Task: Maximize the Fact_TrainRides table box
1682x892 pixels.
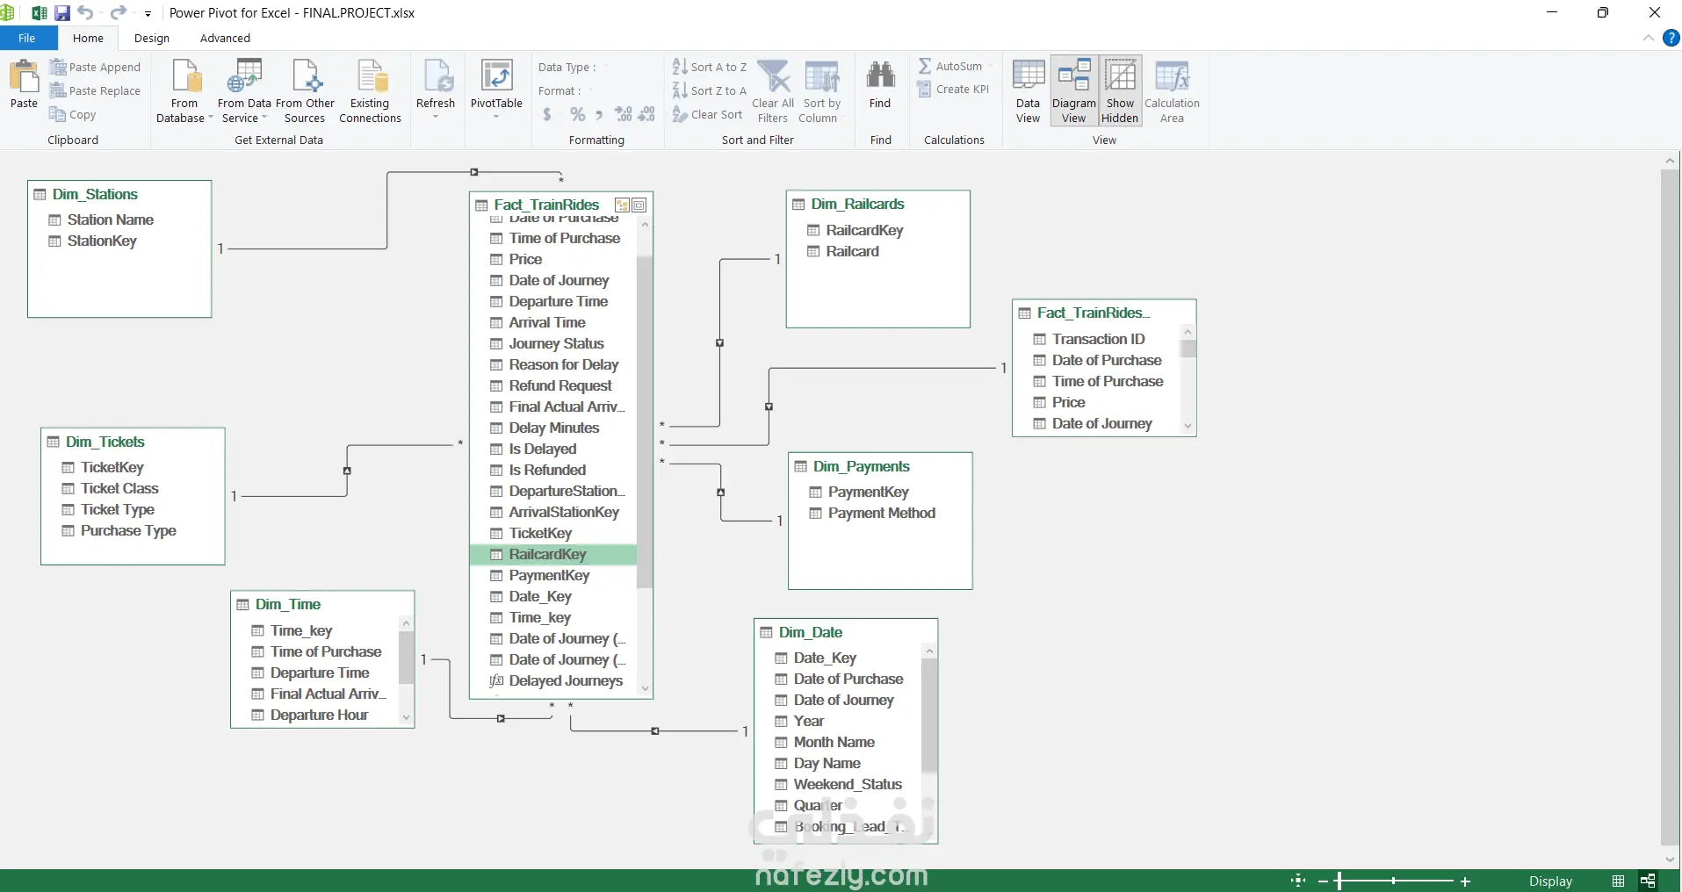Action: [x=639, y=205]
